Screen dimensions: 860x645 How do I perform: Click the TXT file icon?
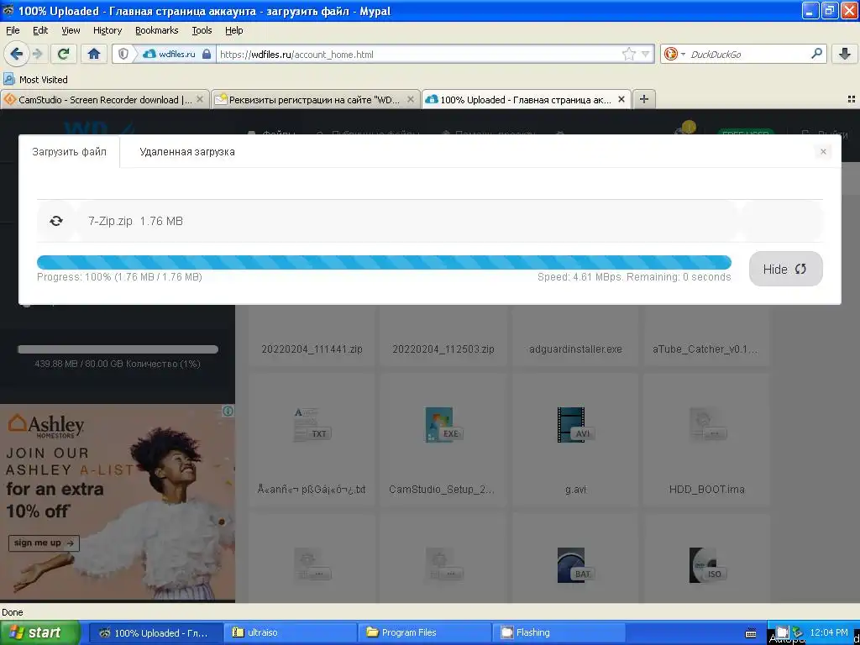(312, 424)
